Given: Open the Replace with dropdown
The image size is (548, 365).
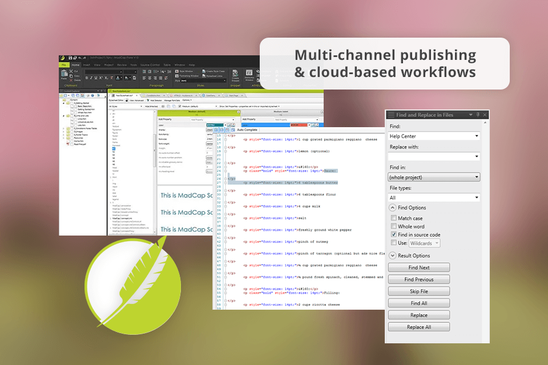Looking at the screenshot, I should click(477, 156).
